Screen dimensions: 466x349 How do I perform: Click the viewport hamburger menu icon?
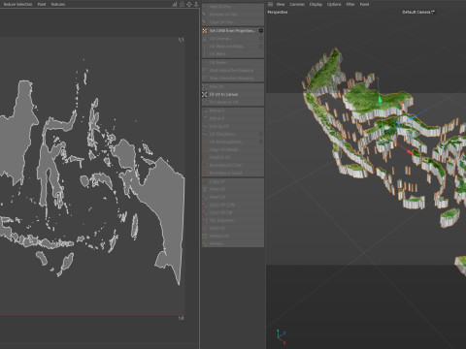pos(270,4)
